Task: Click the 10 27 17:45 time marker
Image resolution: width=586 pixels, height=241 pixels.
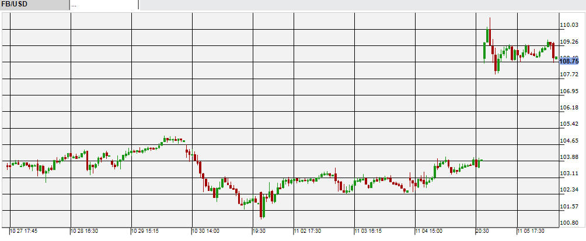Action: click(x=24, y=231)
